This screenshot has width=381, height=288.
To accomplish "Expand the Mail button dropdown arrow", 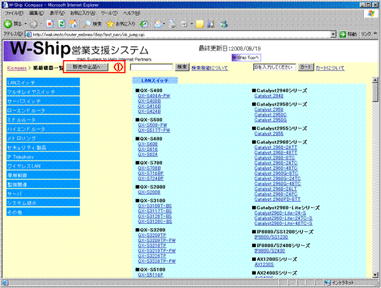I will [165, 24].
